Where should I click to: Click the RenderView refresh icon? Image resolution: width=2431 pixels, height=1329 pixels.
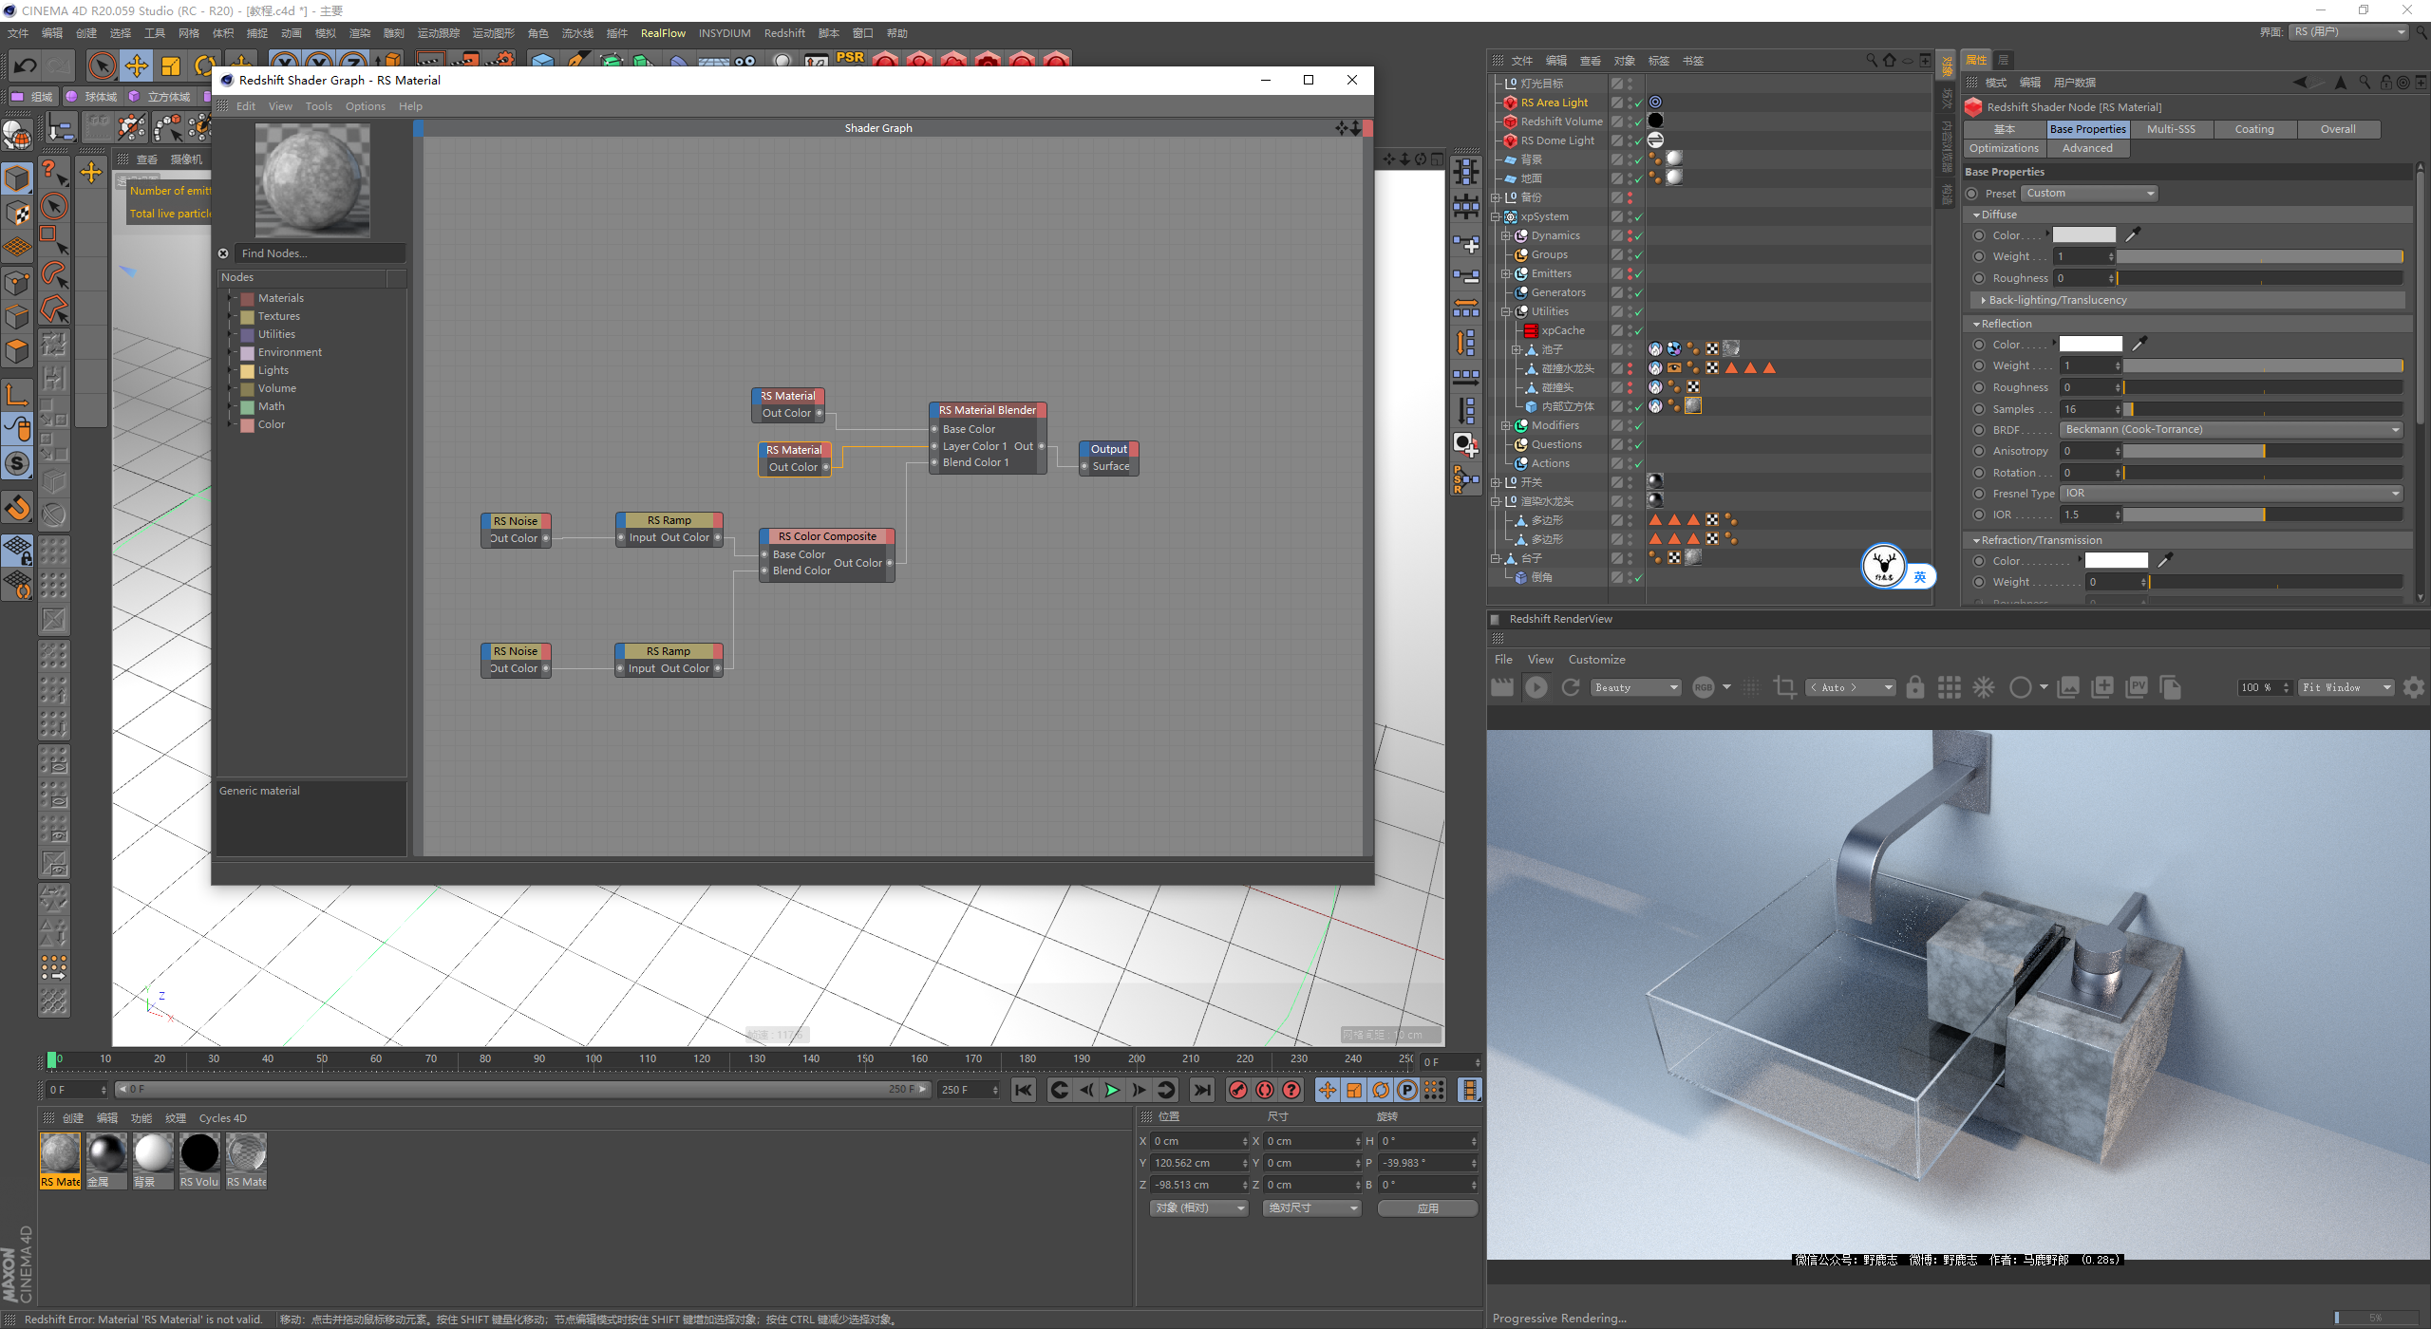(1571, 687)
